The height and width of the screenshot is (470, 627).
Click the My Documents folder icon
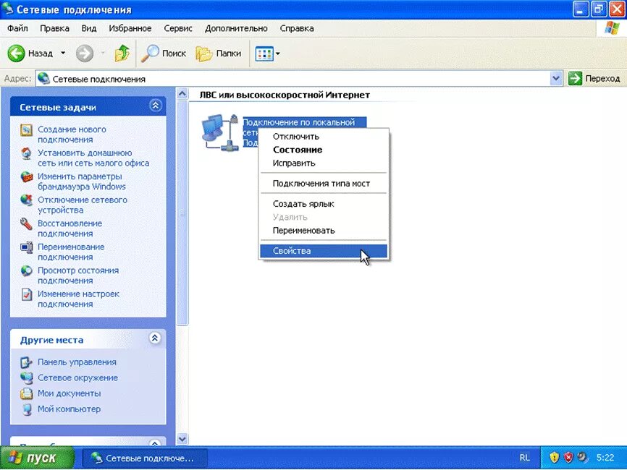point(26,394)
